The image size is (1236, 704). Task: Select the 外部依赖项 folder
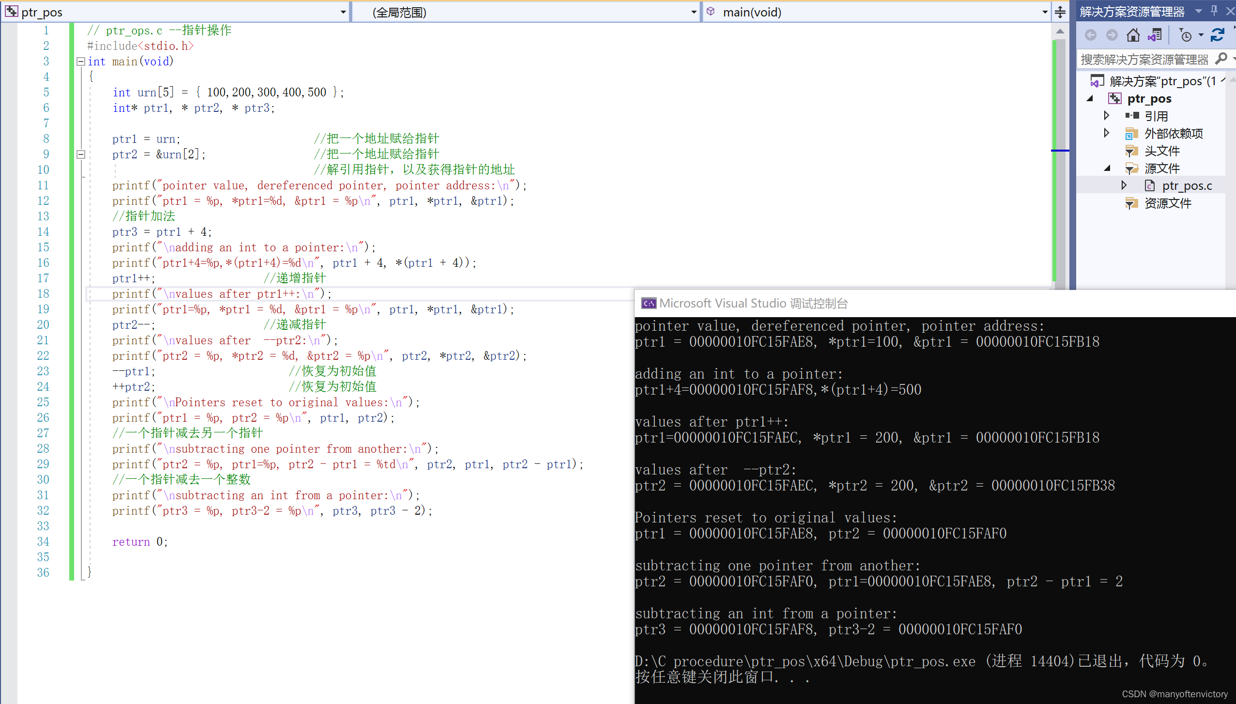pos(1173,134)
